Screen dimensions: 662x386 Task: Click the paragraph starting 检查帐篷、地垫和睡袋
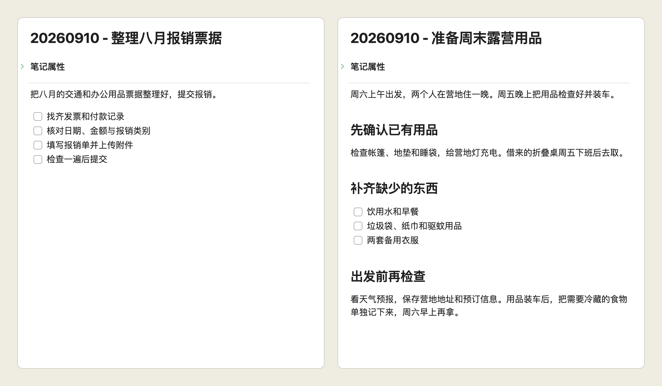488,153
